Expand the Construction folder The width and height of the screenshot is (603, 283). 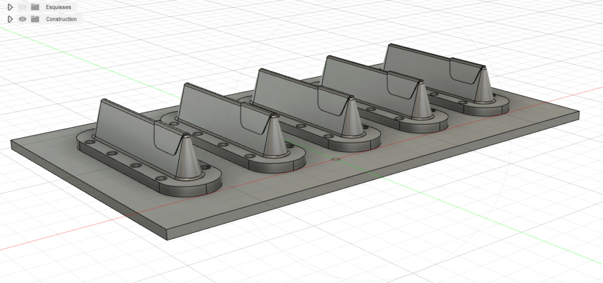click(x=11, y=19)
